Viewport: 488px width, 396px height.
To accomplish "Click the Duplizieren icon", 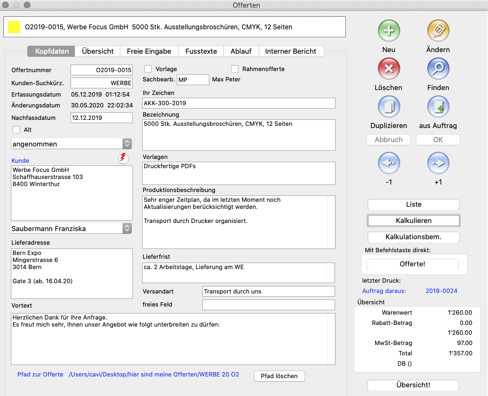I will pos(388,107).
